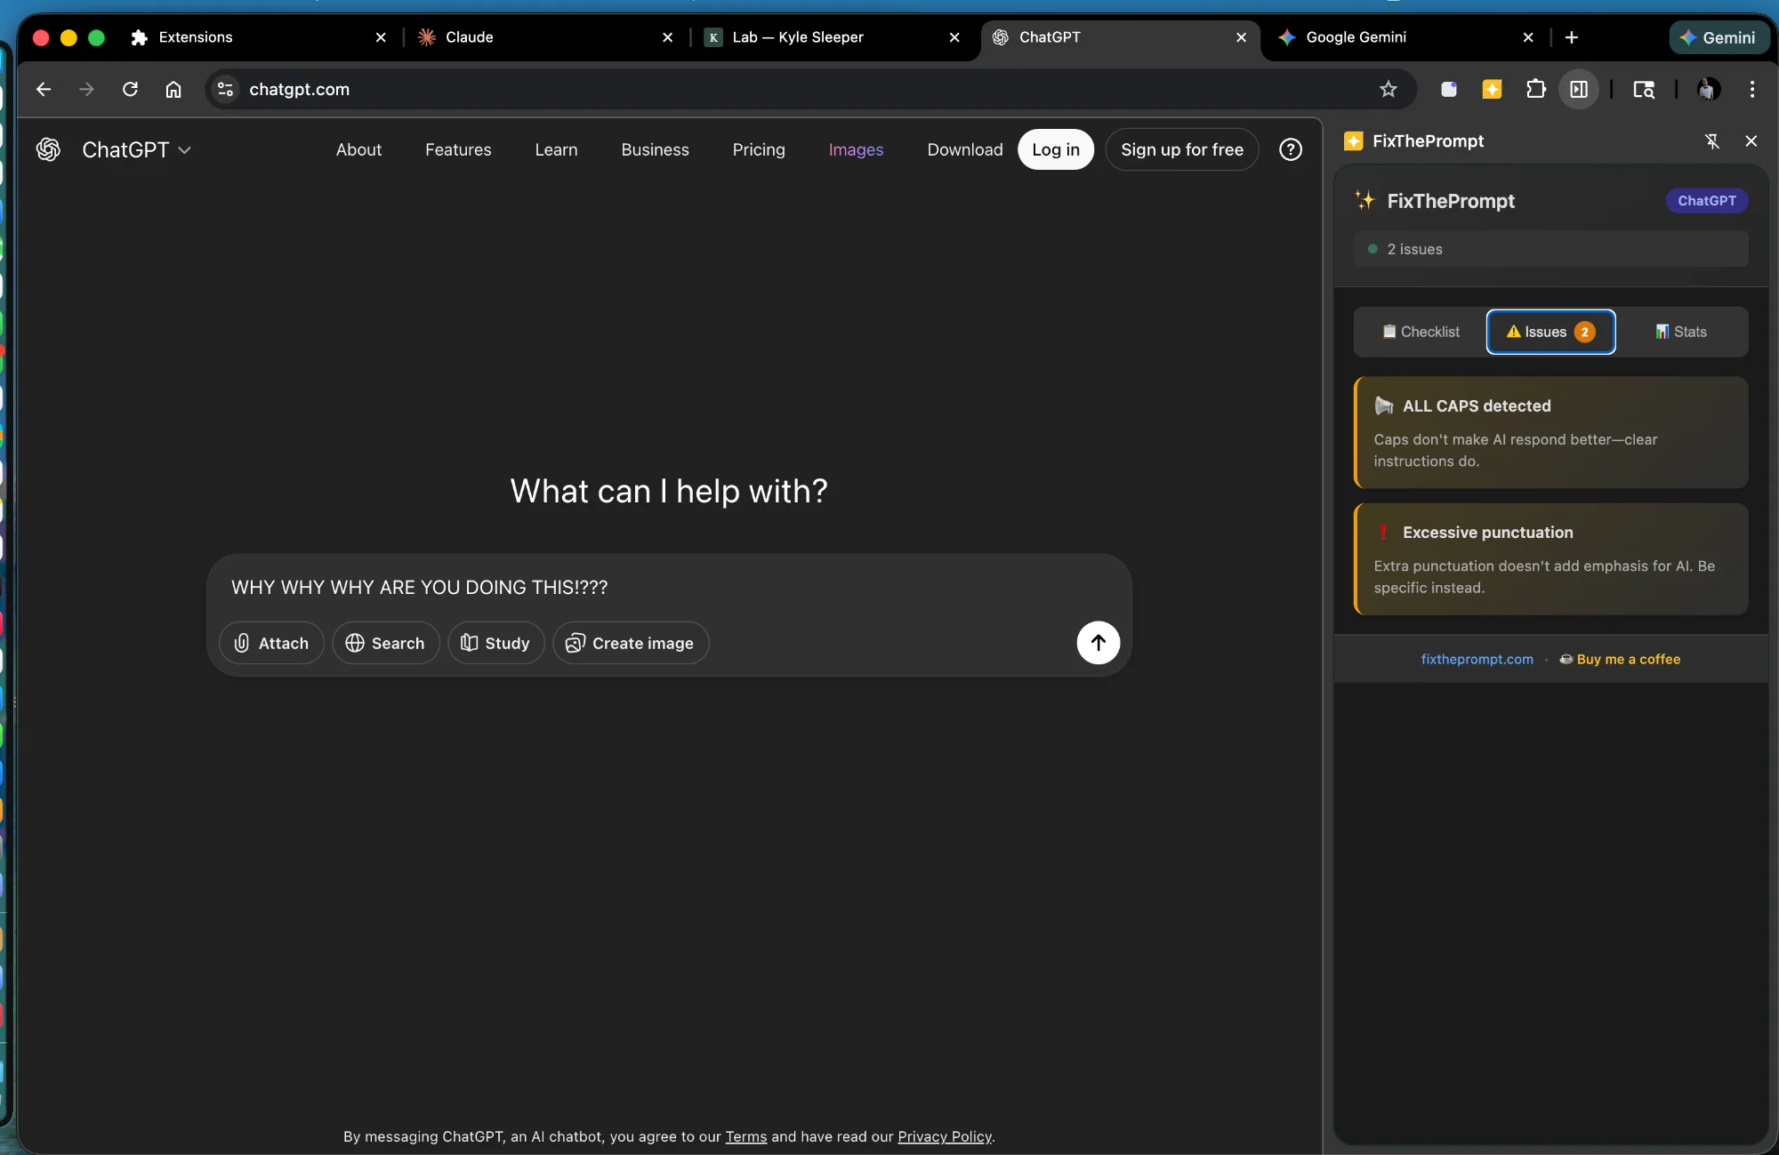Image resolution: width=1779 pixels, height=1155 pixels.
Task: Open the ChatGPT model dropdown chevron
Action: [x=186, y=150]
